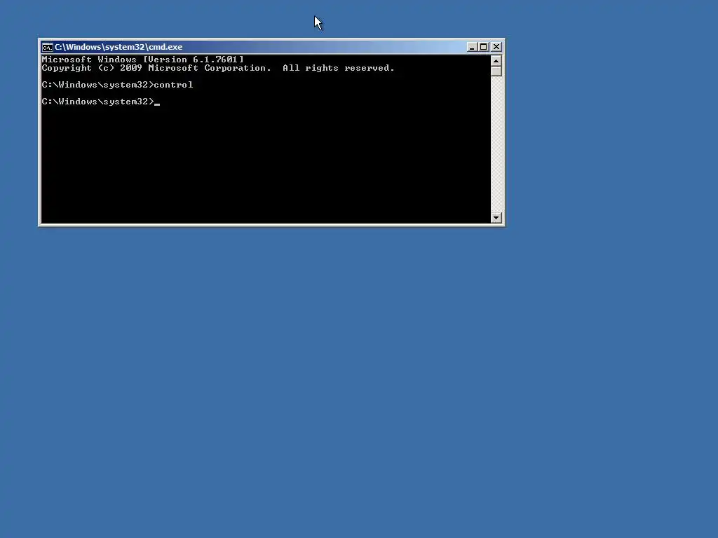718x538 pixels.
Task: Close the cmd.exe window
Action: pos(496,47)
